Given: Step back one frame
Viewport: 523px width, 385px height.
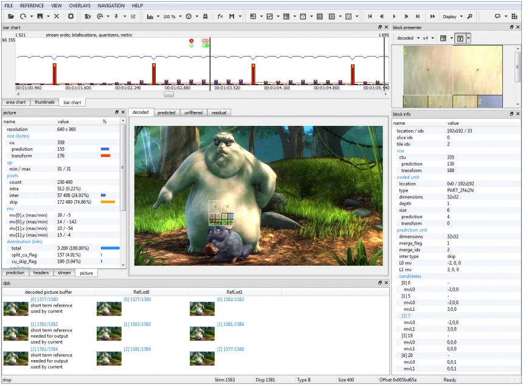Looking at the screenshot, I should click(382, 16).
